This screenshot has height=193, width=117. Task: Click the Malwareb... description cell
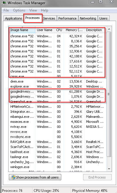[95, 117]
